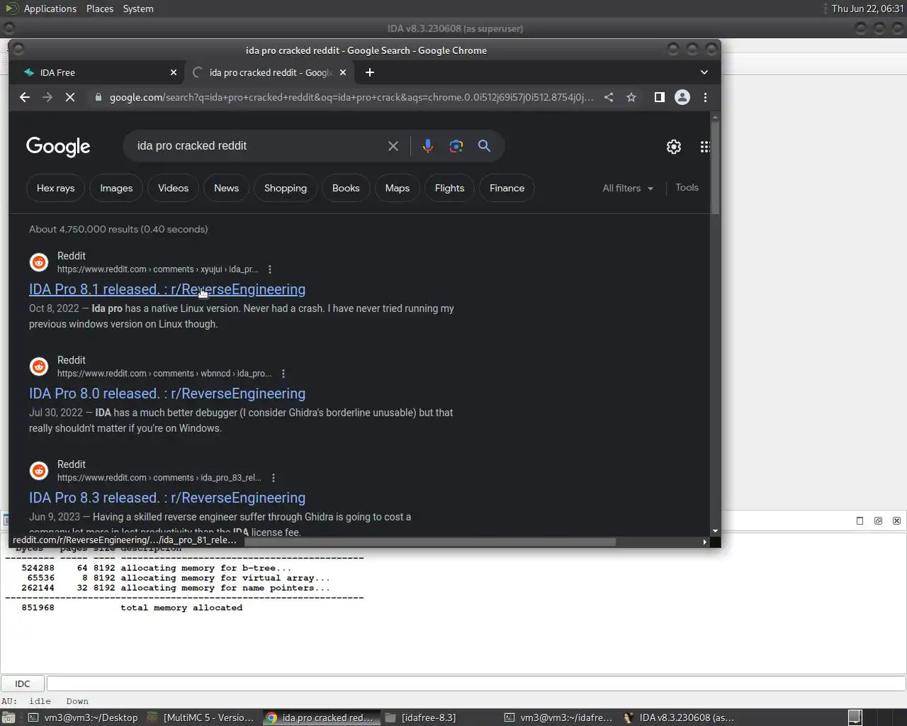Open IDA Pro 8.0 released link
This screenshot has width=907, height=726.
pyautogui.click(x=167, y=393)
